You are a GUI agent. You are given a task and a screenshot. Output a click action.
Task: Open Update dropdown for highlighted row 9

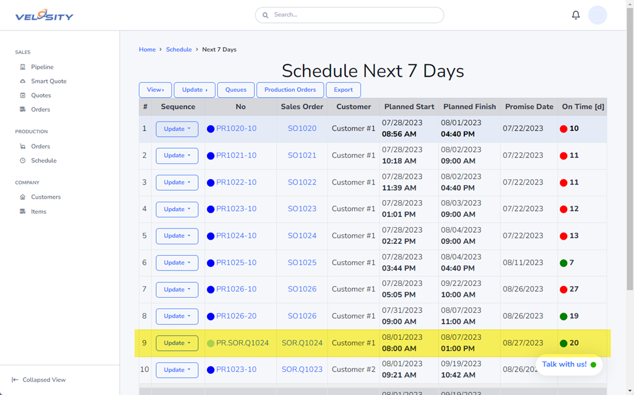coord(177,343)
